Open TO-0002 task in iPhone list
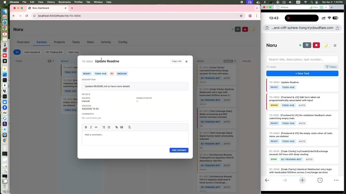This screenshot has height=194, width=346. click(302, 102)
